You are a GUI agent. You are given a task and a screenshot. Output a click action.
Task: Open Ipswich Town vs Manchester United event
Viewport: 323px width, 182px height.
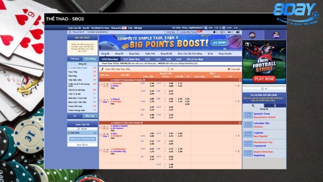(x=264, y=115)
